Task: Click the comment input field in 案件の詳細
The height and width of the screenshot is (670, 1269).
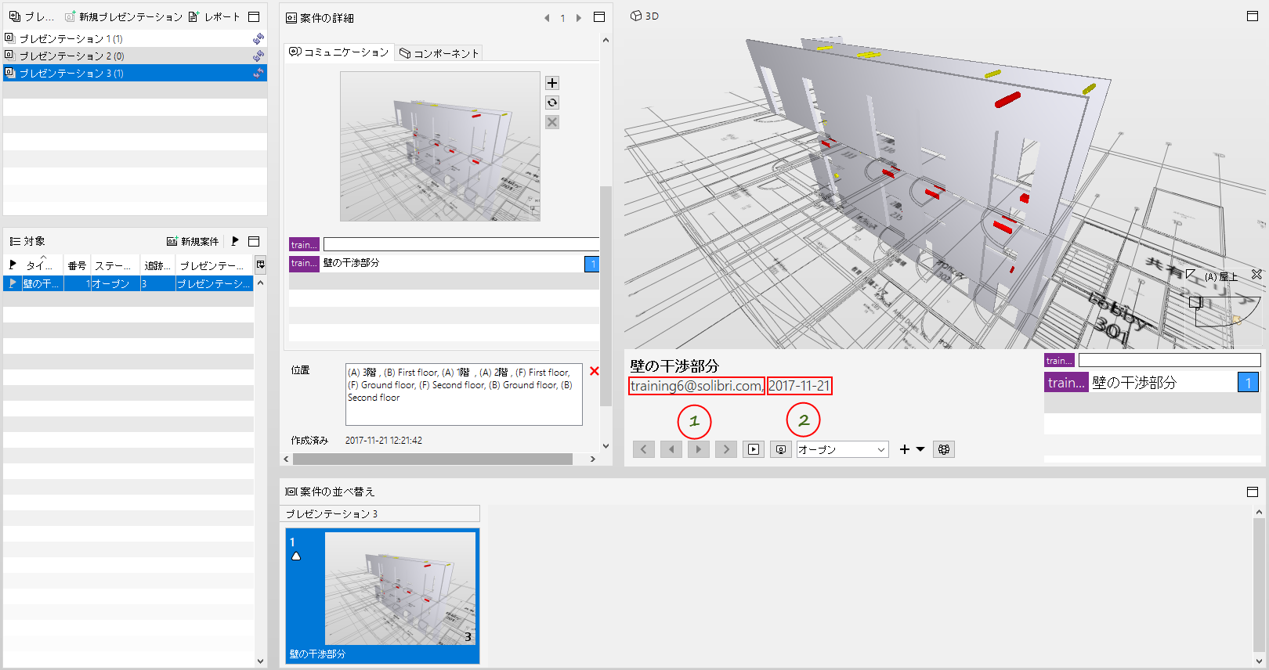Action: tap(461, 244)
